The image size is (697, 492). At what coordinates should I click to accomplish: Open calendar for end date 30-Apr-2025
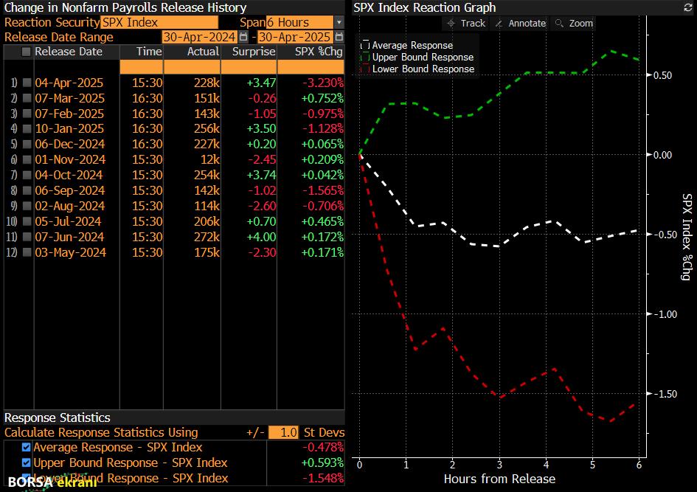pyautogui.click(x=339, y=37)
